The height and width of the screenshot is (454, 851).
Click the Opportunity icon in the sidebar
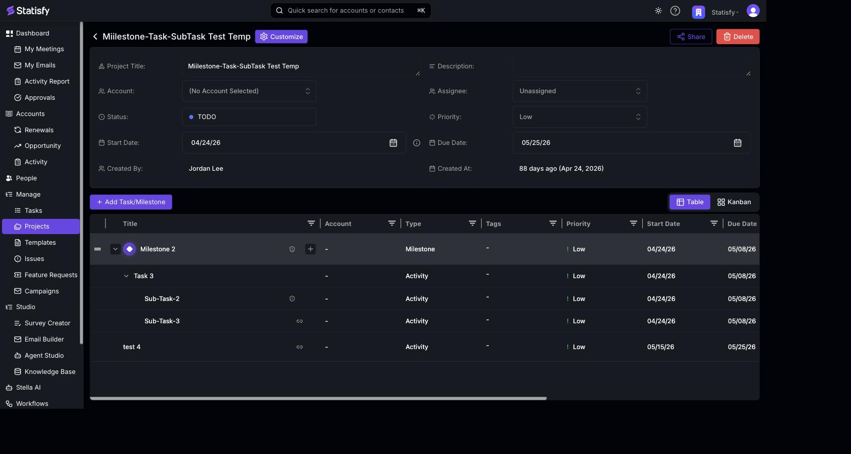(18, 146)
